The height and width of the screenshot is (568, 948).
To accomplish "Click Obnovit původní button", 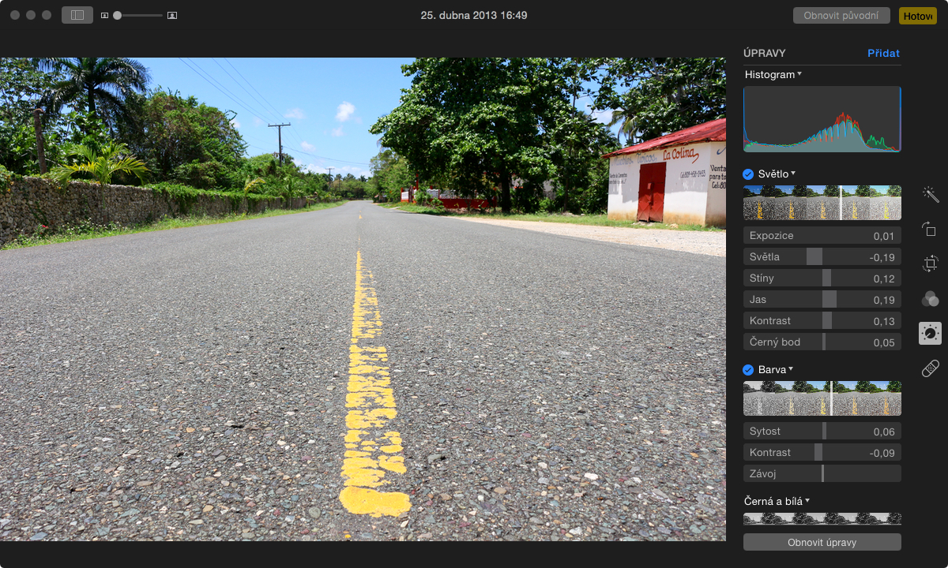I will (x=841, y=16).
